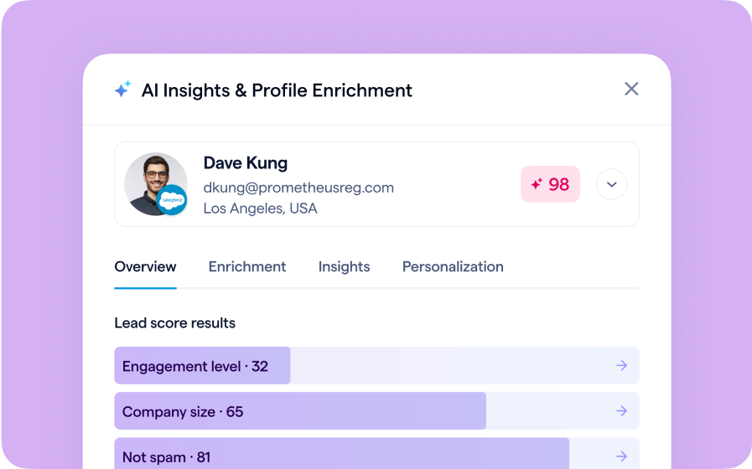Click the pink 98 score badge
The height and width of the screenshot is (469, 752).
click(x=550, y=184)
